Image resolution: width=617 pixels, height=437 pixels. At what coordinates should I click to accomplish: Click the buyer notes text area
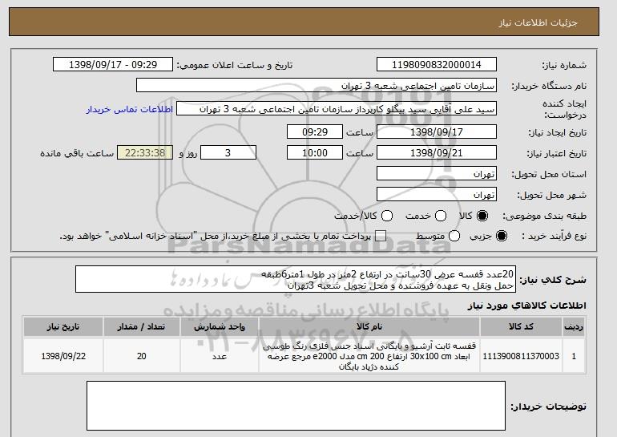pyautogui.click(x=296, y=406)
